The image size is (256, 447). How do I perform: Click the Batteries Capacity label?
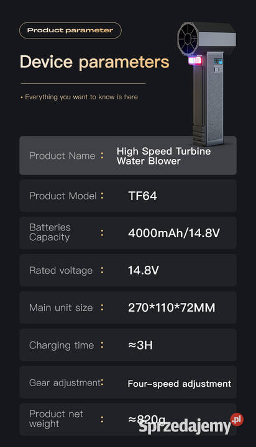tap(50, 232)
